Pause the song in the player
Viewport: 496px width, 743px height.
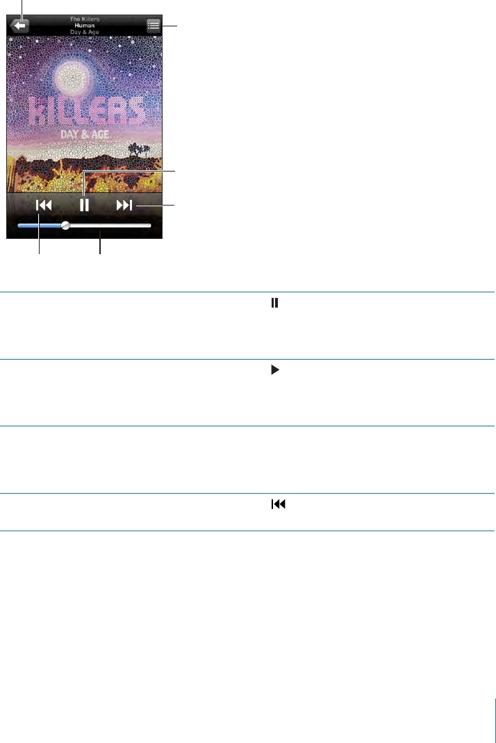coord(85,205)
